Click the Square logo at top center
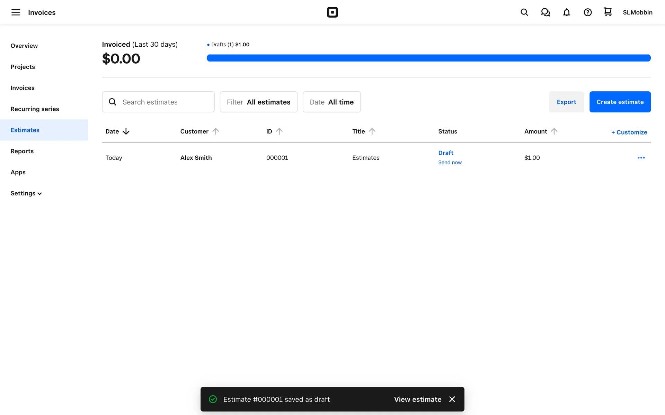Image resolution: width=665 pixels, height=415 pixels. (x=332, y=12)
